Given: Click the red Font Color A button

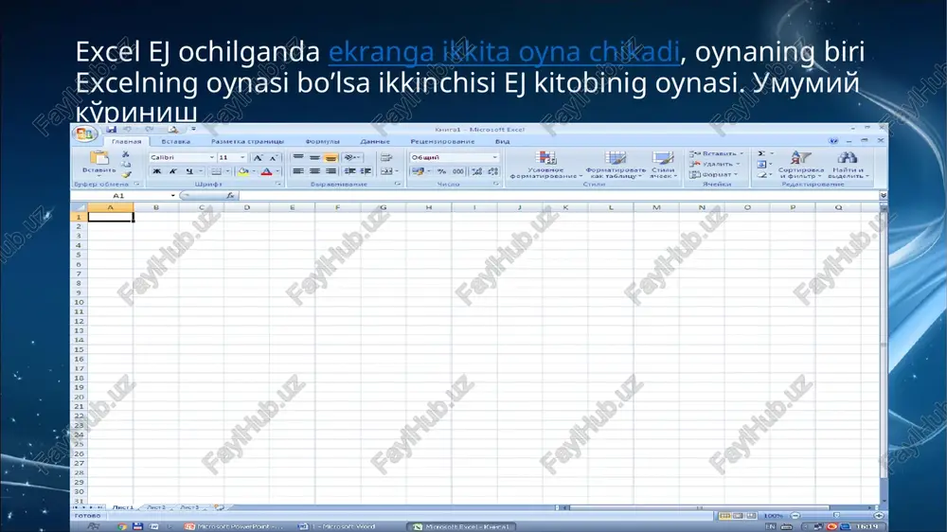Looking at the screenshot, I should pos(266,171).
